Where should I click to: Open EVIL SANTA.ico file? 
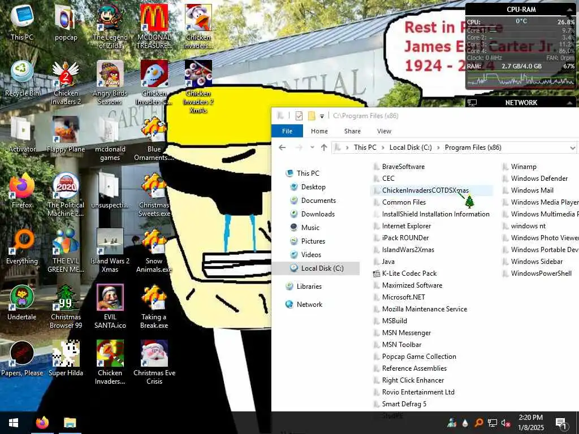(110, 307)
